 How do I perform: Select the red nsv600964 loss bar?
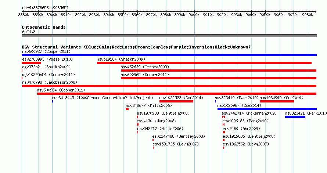[x=177, y=94]
